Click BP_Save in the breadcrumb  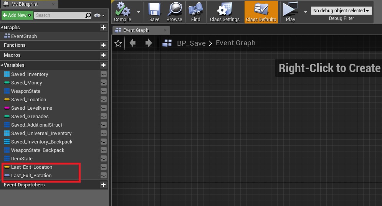191,43
